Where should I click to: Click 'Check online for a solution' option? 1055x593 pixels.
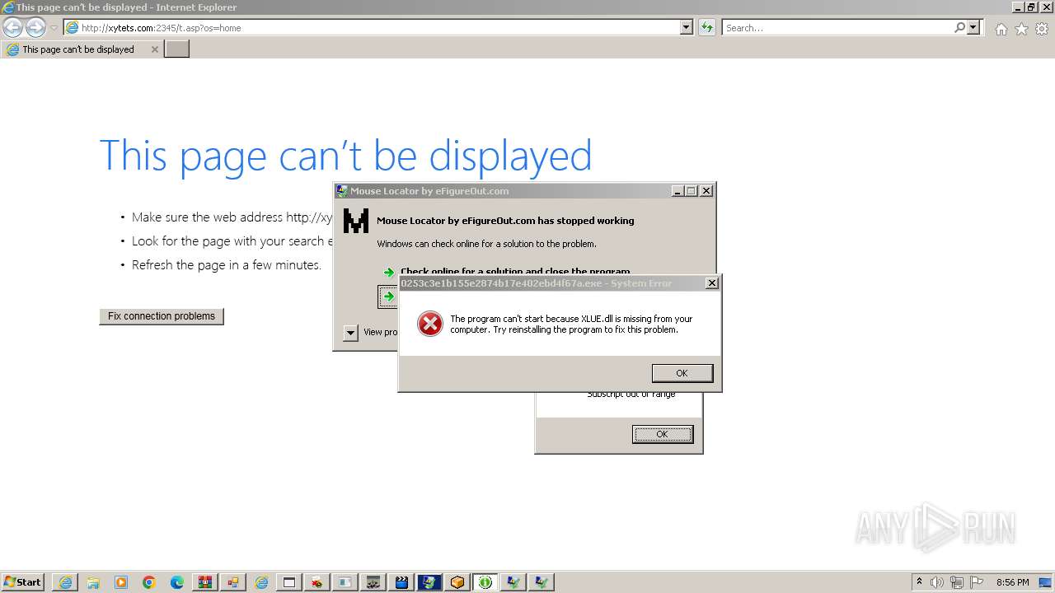(x=514, y=271)
